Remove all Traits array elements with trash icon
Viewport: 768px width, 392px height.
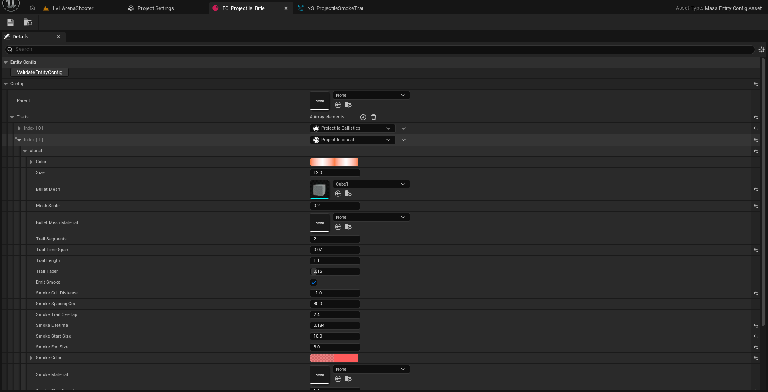[x=374, y=117]
